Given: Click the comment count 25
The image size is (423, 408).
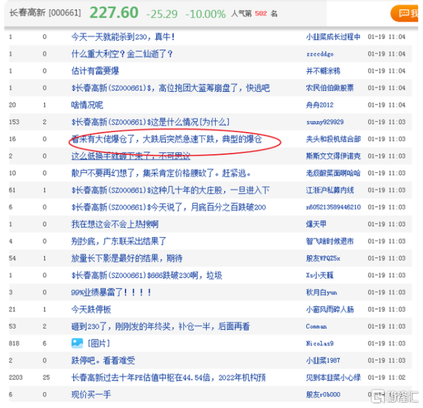Looking at the screenshot, I should coord(46,378).
